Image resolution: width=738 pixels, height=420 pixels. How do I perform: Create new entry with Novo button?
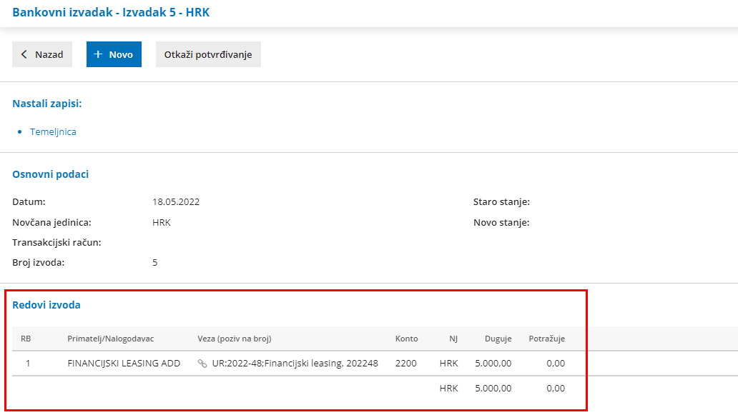pos(114,54)
